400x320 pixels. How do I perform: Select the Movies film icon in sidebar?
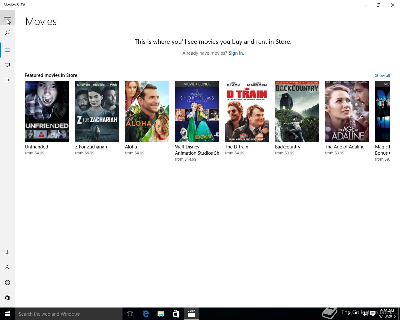pos(7,50)
